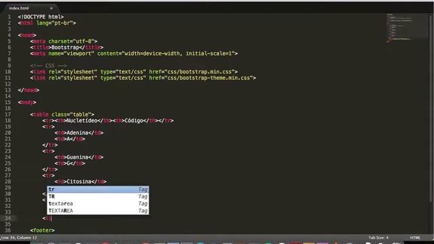Choose uppercase 'TR' autocomplete suggestion
Image resolution: width=434 pixels, height=244 pixels.
tap(98, 197)
